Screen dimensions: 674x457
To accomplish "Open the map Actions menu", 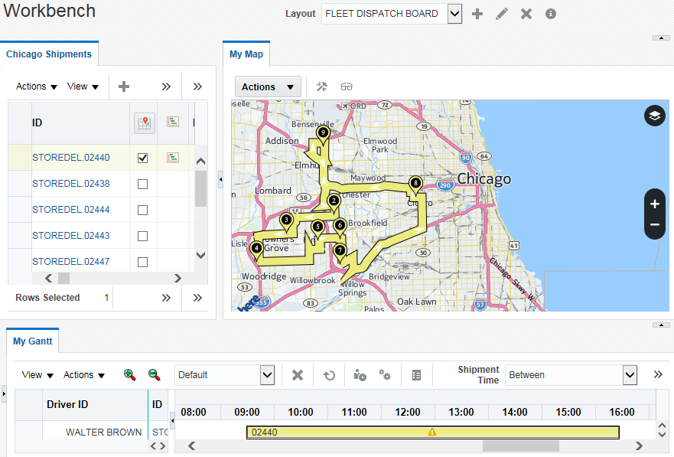I will click(267, 87).
